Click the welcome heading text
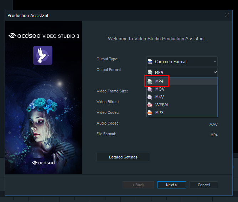This screenshot has height=202, width=238. (x=157, y=39)
